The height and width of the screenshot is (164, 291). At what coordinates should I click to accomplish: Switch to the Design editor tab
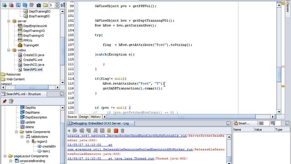tap(84, 117)
